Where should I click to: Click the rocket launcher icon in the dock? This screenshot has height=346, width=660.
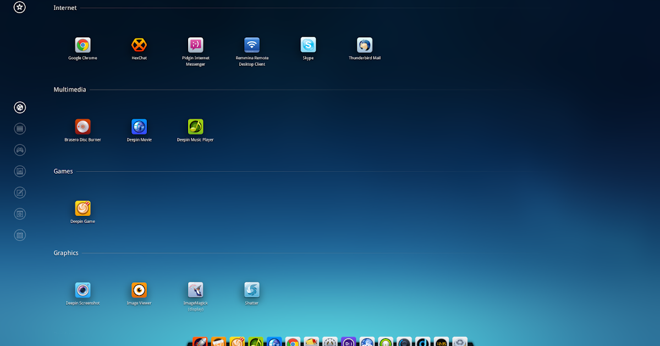click(200, 342)
